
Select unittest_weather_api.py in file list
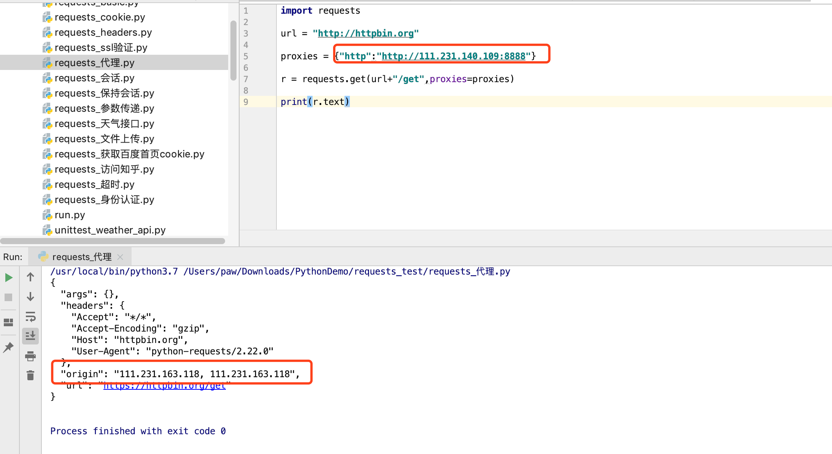[110, 230]
